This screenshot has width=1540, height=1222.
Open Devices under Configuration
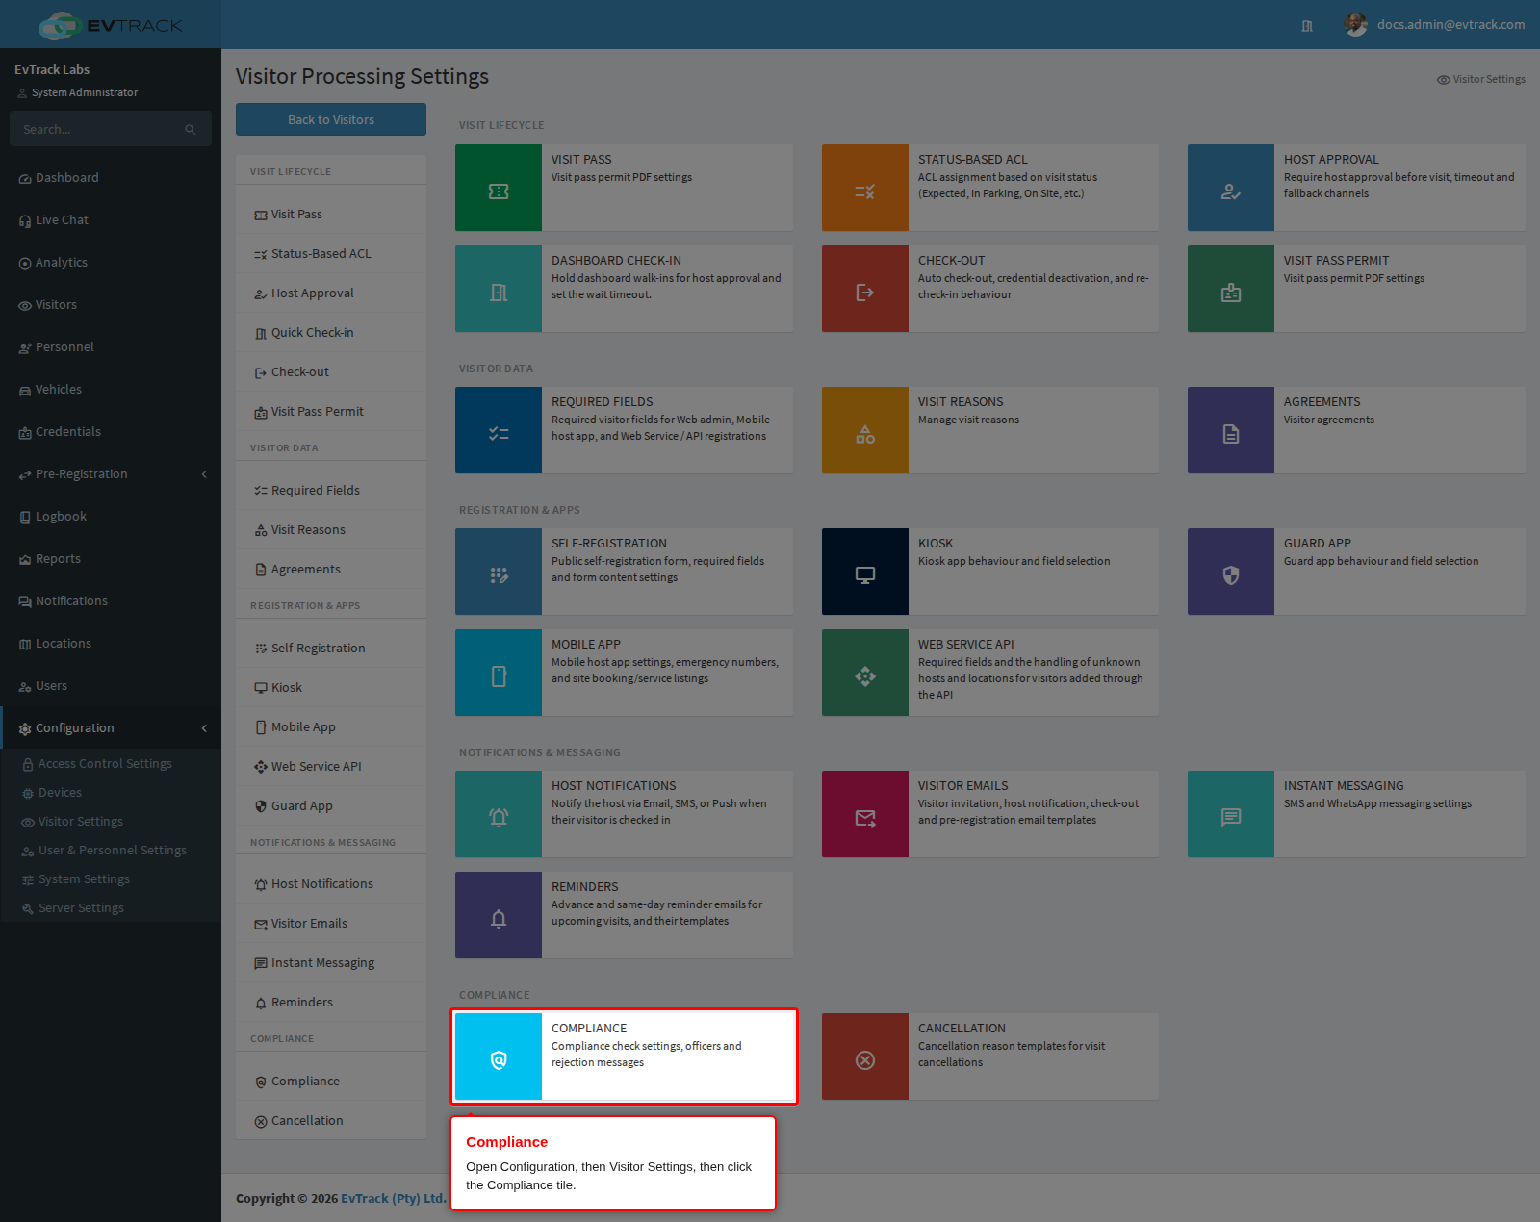point(111,793)
